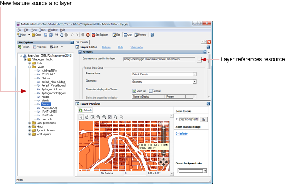The width and height of the screenshot is (285, 184).
Task: Click the Save All icon
Action: (51, 35)
